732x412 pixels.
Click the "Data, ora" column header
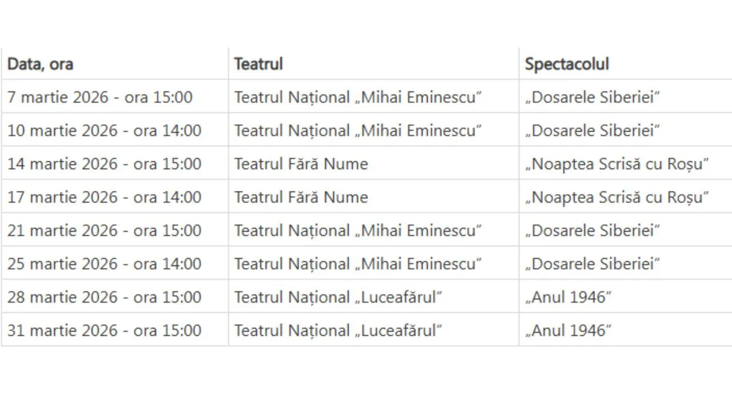click(x=40, y=64)
